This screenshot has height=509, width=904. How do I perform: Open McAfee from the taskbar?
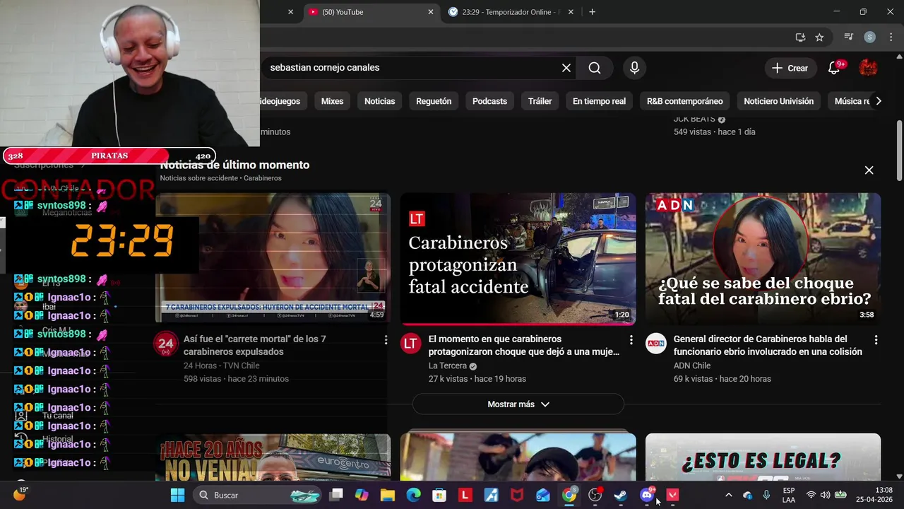tap(517, 495)
